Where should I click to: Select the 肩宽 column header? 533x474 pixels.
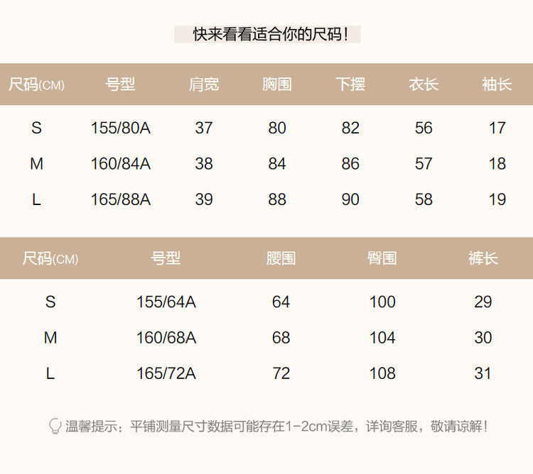204,84
